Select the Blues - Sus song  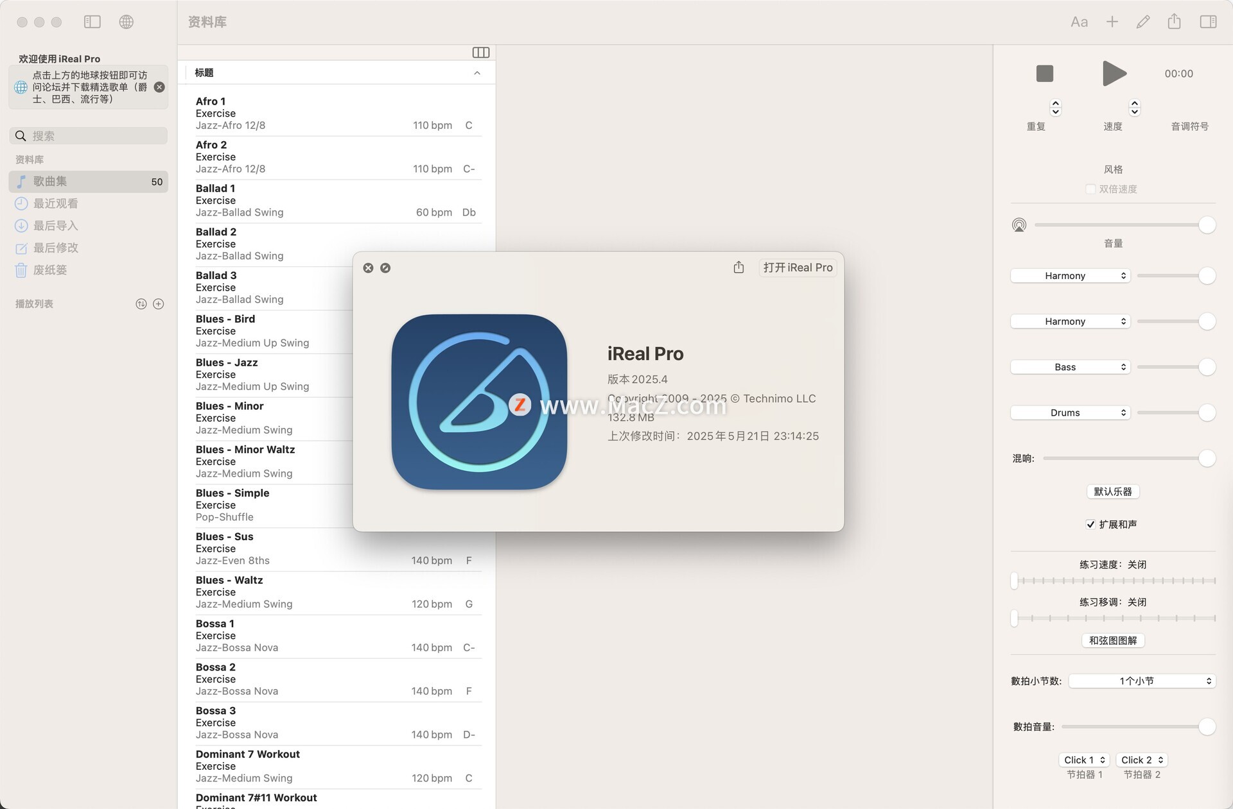337,549
